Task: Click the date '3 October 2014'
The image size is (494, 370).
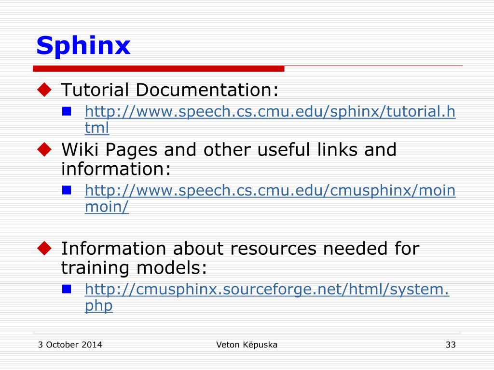Action: pos(70,345)
